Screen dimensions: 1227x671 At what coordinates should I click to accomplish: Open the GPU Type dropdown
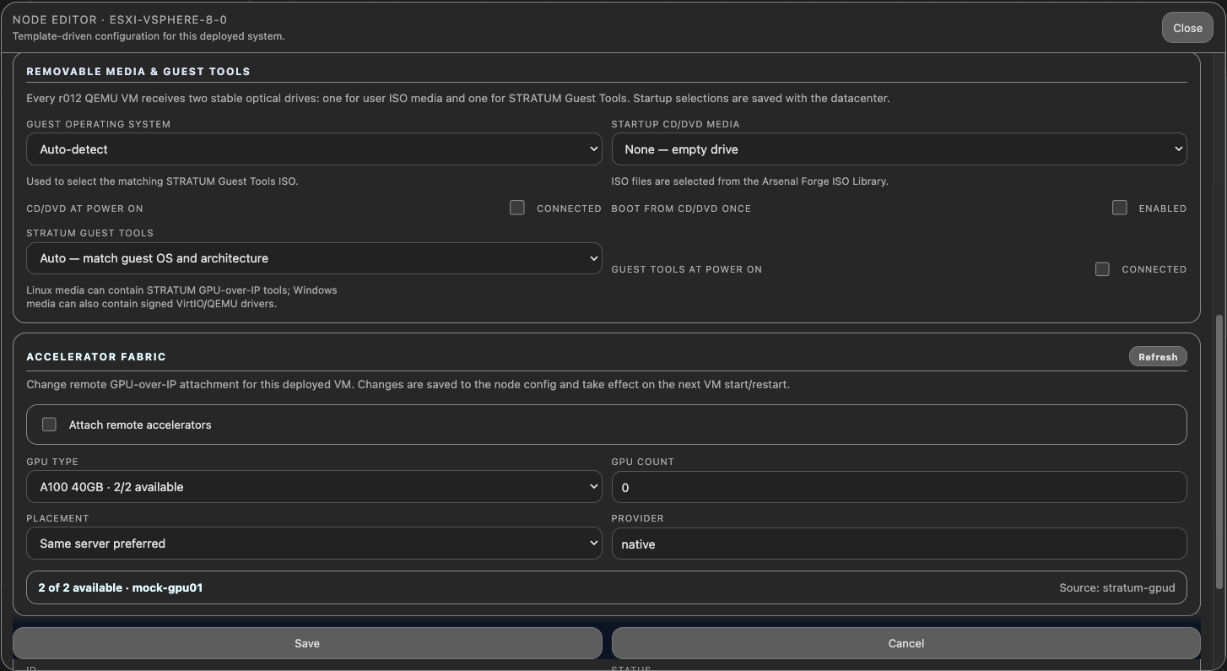pyautogui.click(x=314, y=487)
